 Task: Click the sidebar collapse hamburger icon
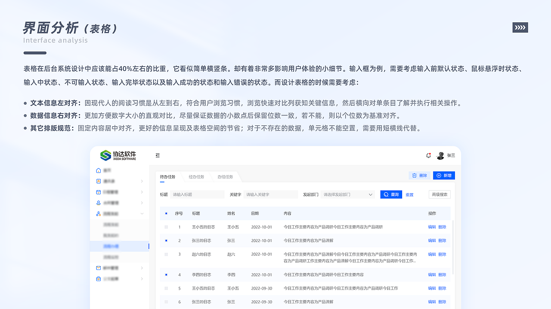[158, 155]
